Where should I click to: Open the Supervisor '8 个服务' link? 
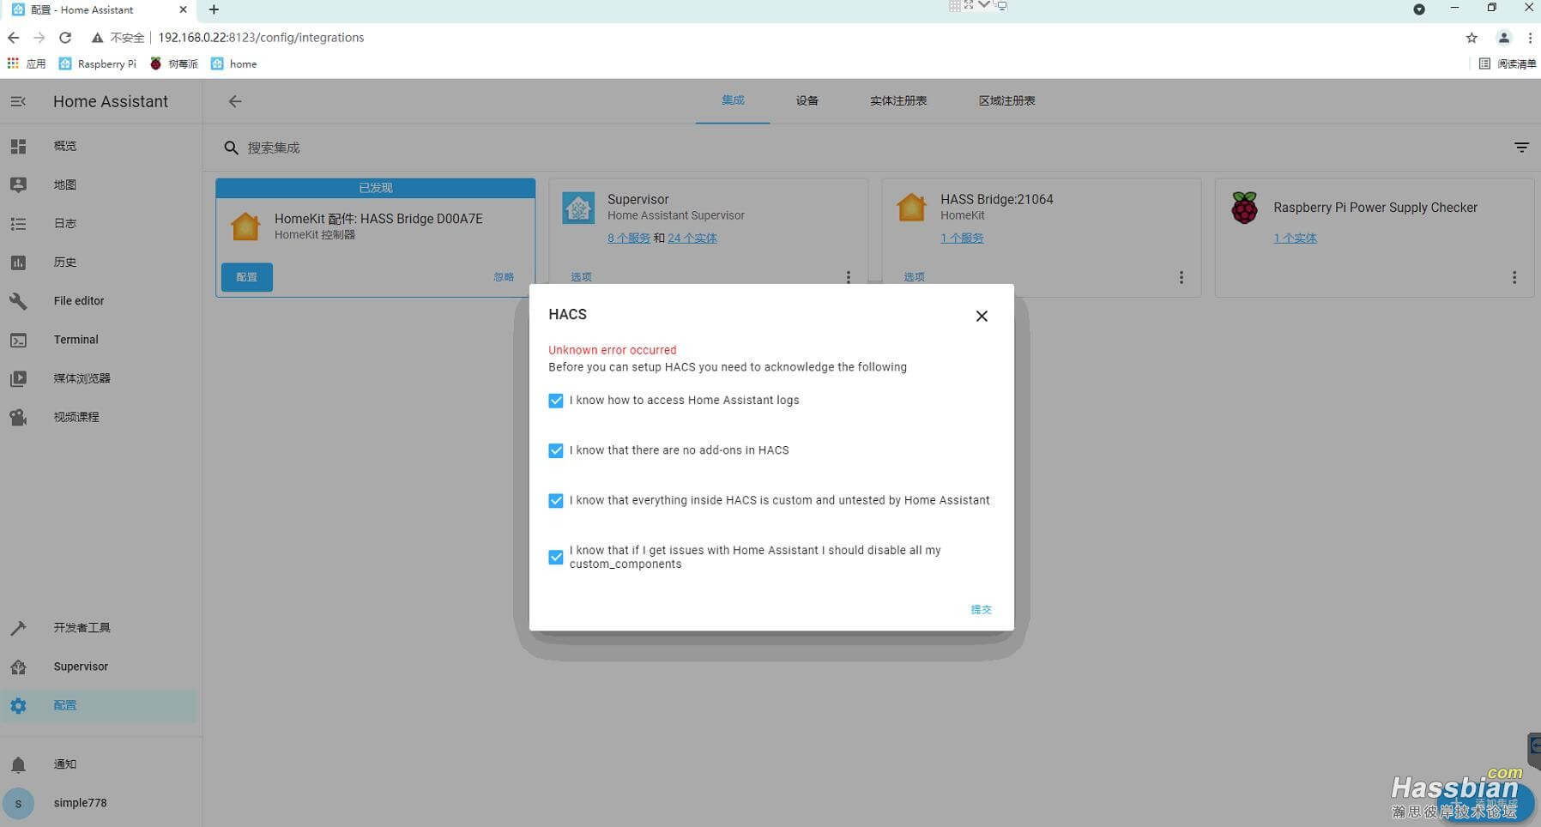pos(628,238)
